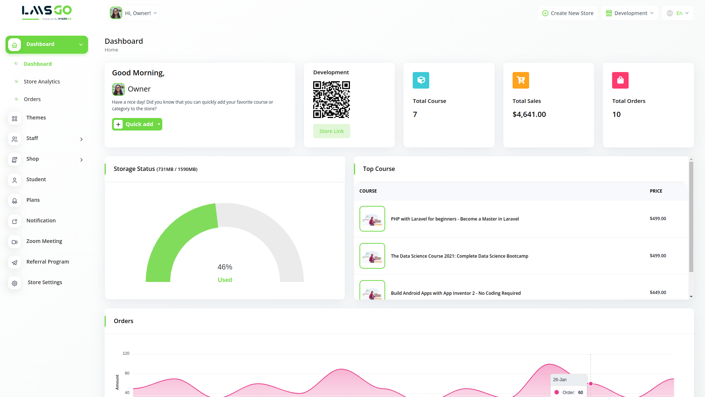Click the Themes grid icon in sidebar

pos(14,118)
